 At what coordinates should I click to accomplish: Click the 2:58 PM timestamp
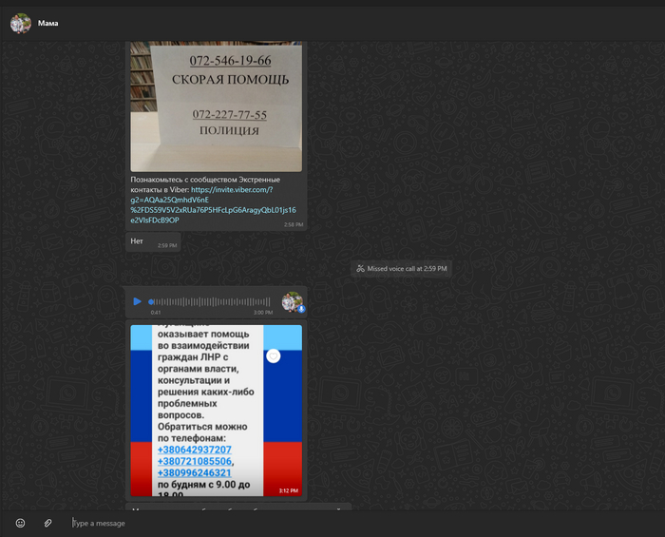click(294, 225)
